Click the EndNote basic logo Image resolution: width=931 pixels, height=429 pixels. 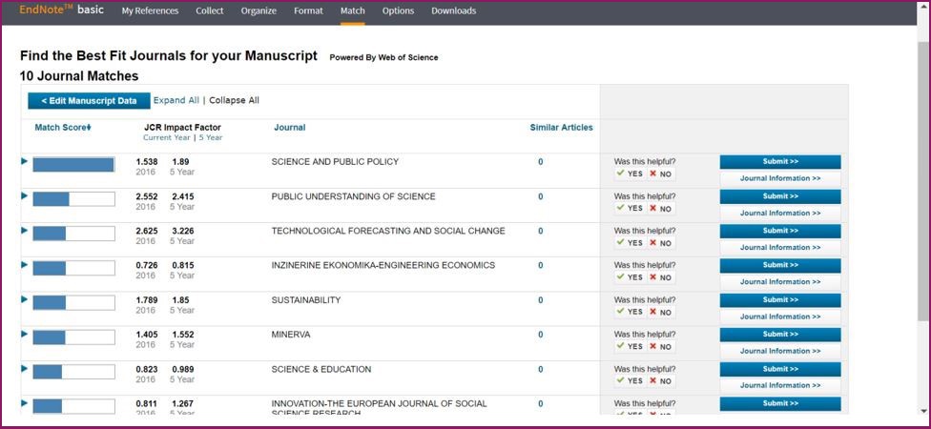click(x=61, y=10)
